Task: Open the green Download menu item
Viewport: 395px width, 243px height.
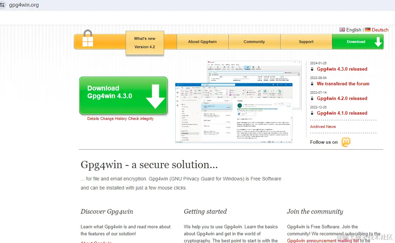Action: pos(358,42)
